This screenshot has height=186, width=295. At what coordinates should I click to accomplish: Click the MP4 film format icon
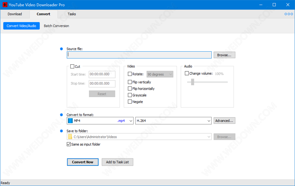pos(70,121)
